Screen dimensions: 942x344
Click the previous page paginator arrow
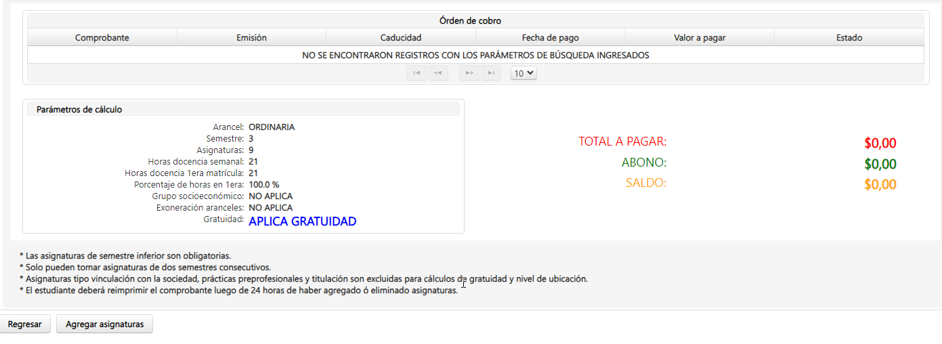point(438,73)
